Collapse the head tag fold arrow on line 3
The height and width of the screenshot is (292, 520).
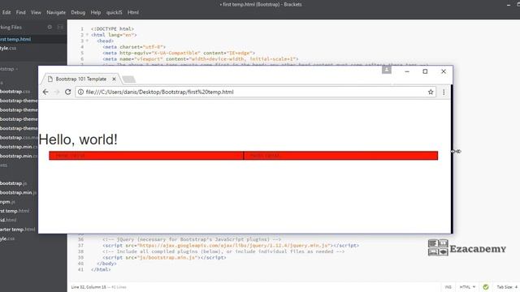pos(88,41)
